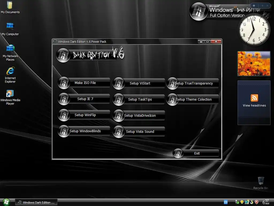Start Setup WinFlip installer
Image resolution: width=274 pixels, height=206 pixels.
pos(84,115)
